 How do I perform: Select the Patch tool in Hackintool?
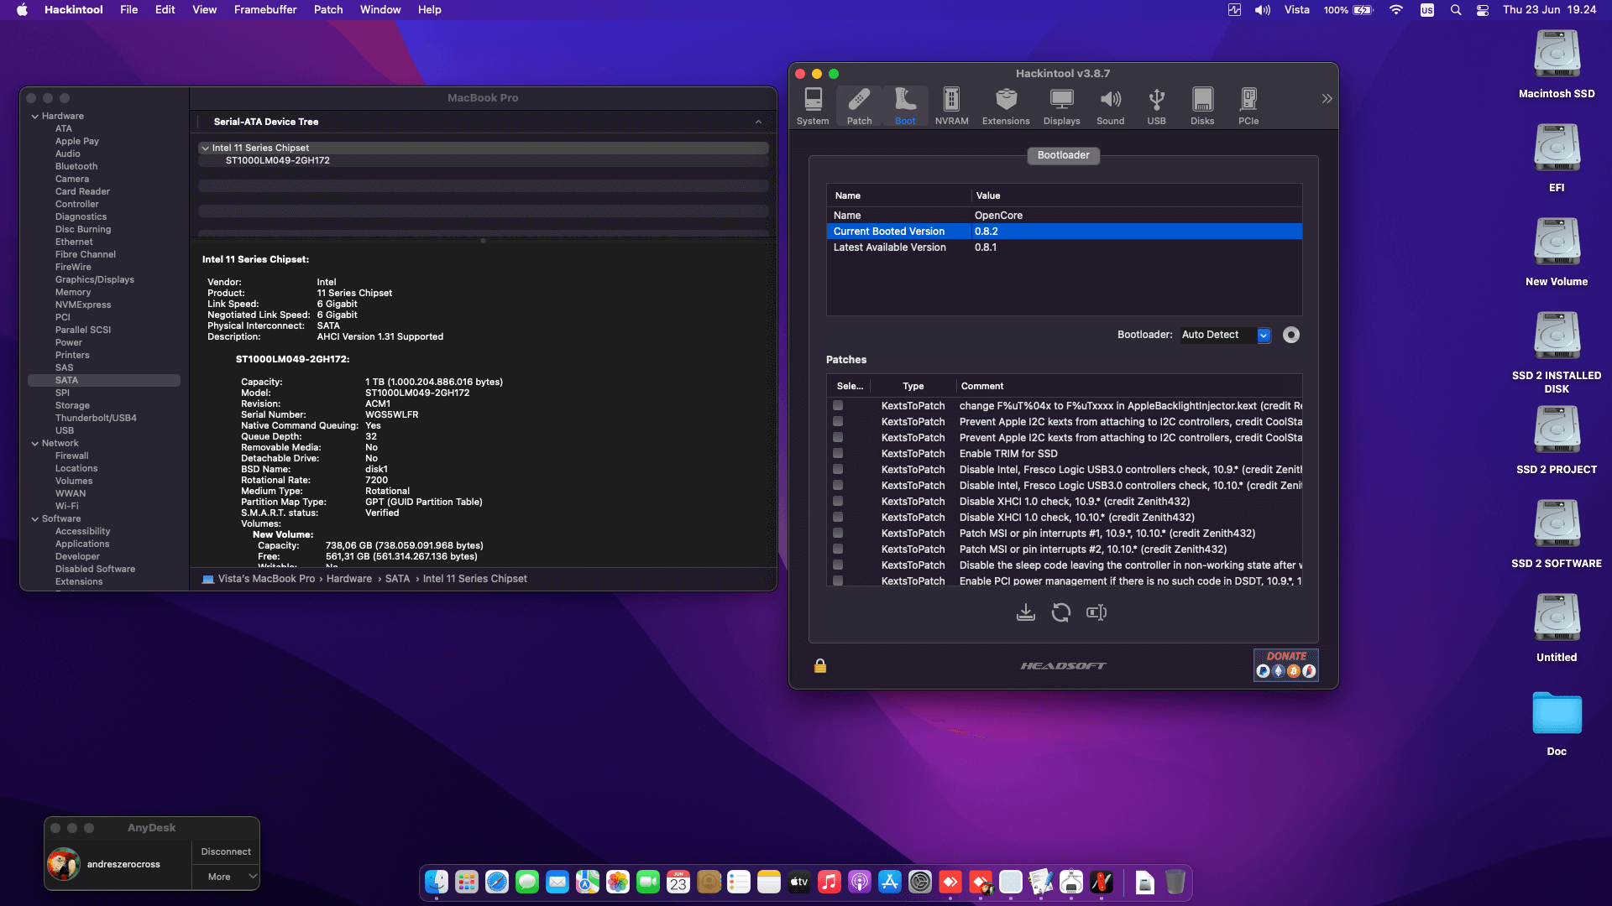point(859,107)
